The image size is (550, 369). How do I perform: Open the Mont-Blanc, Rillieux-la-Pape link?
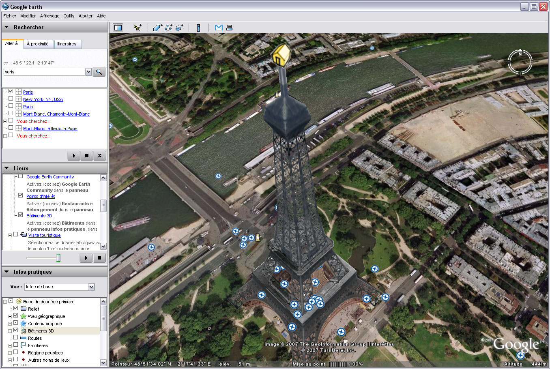click(50, 129)
